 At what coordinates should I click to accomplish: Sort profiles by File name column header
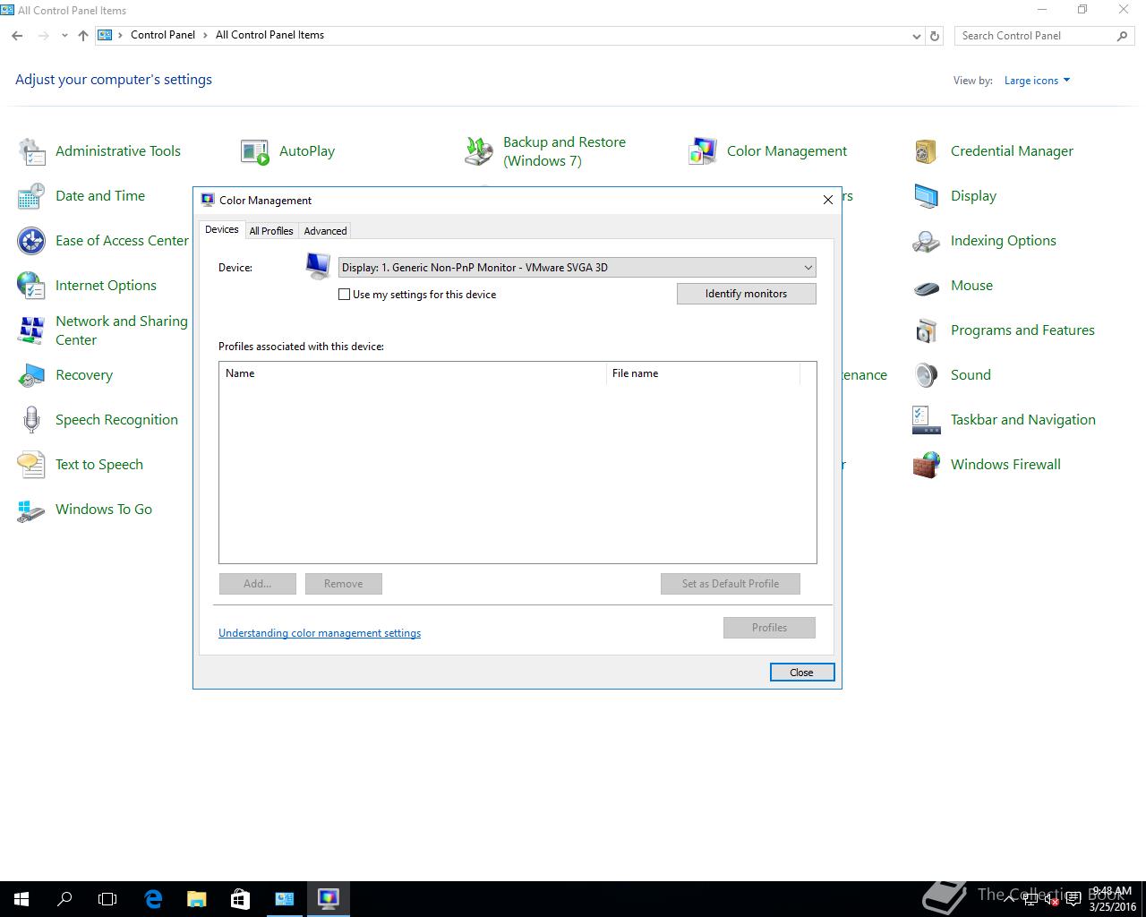point(703,373)
